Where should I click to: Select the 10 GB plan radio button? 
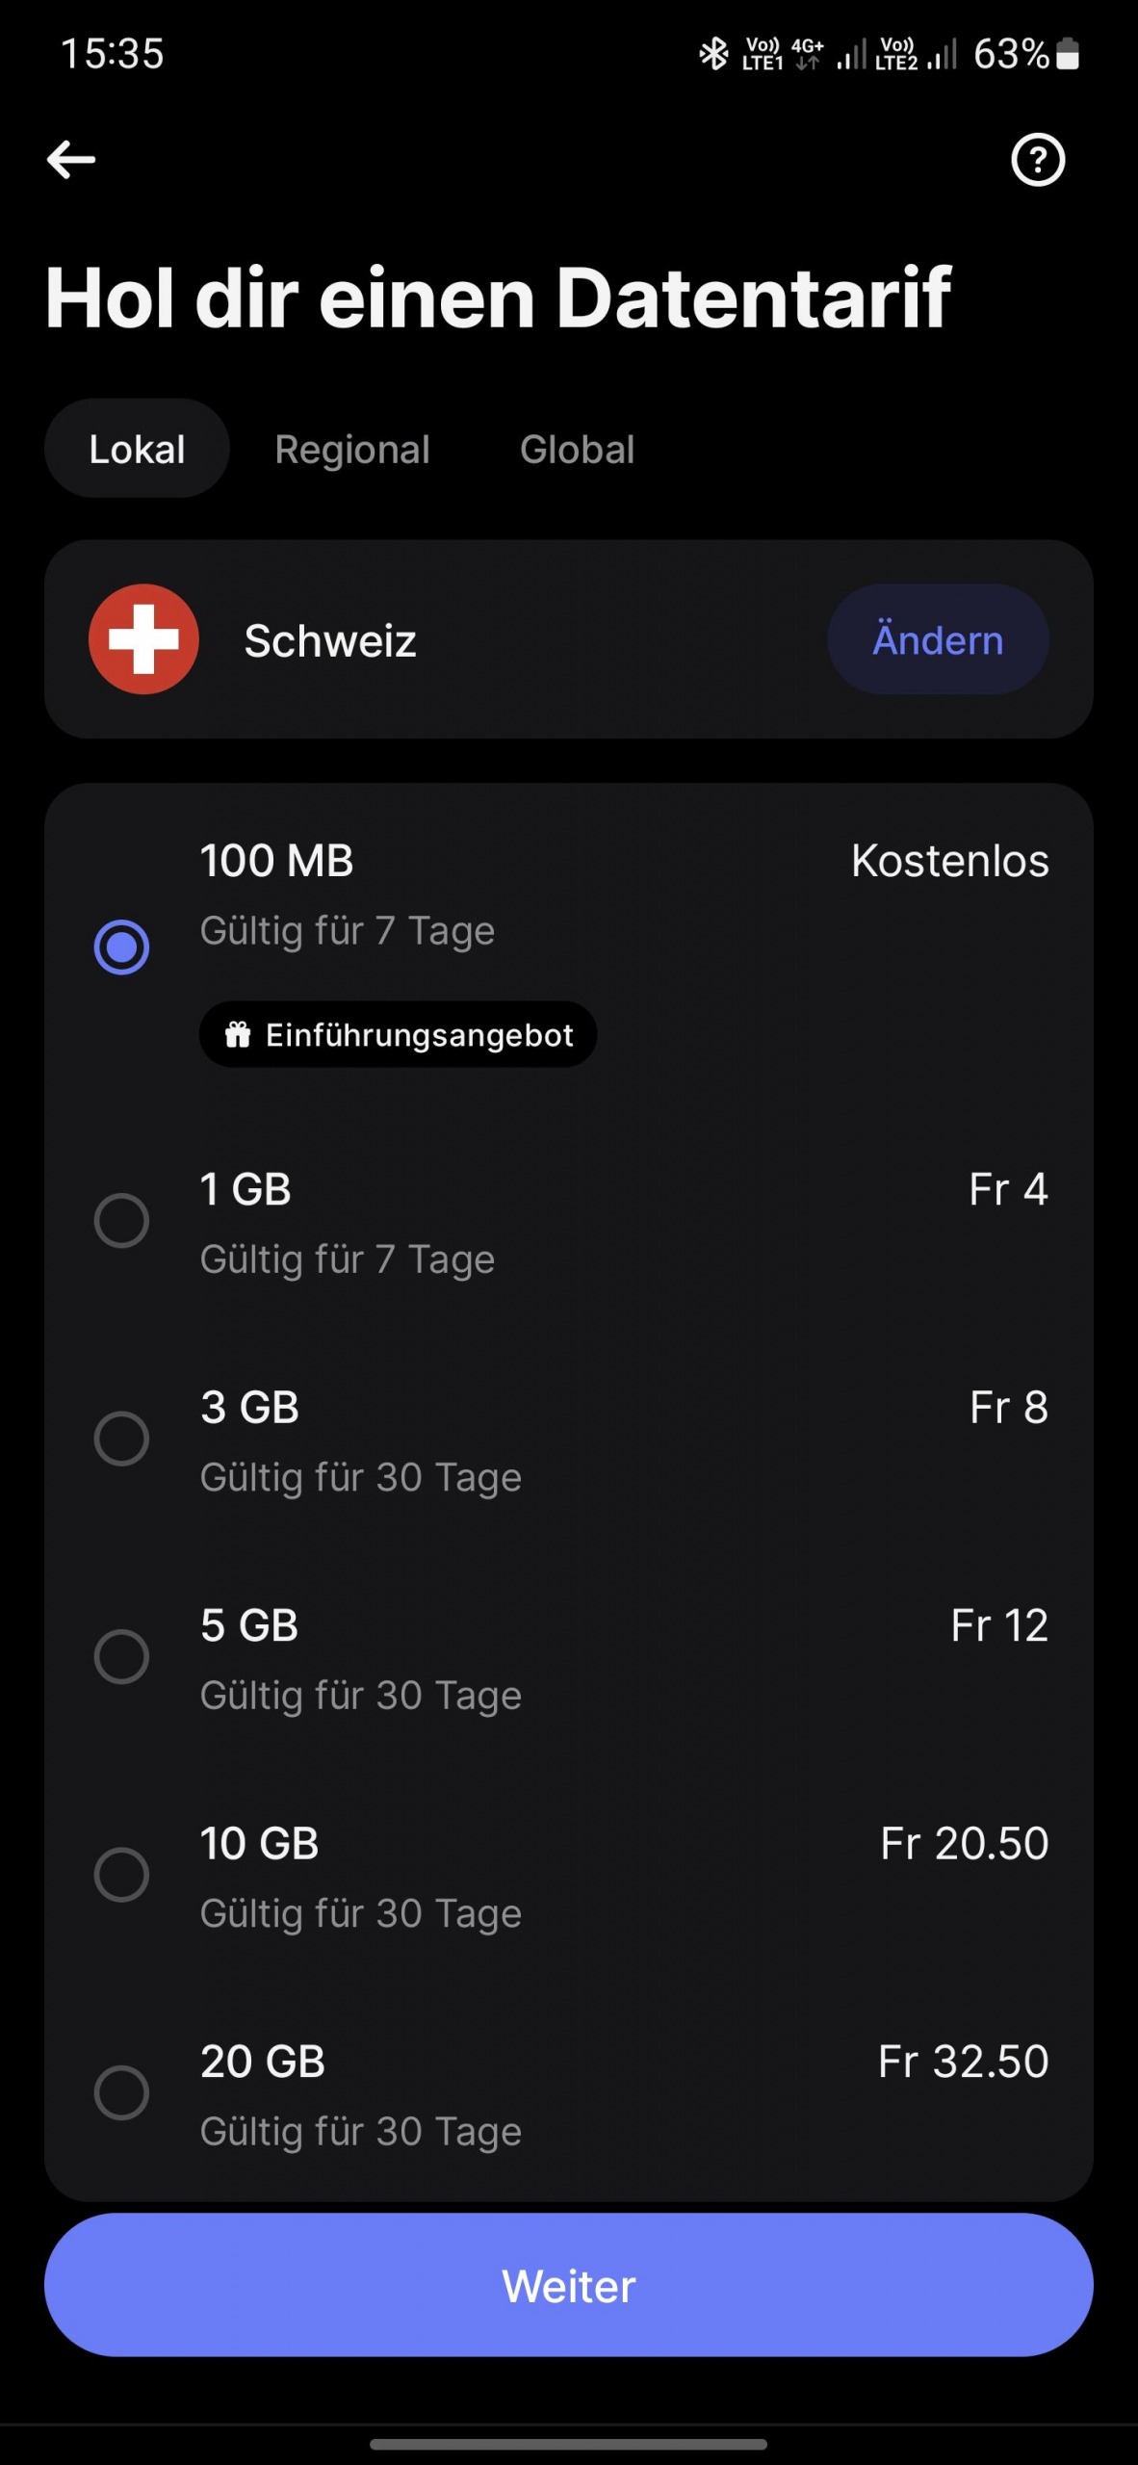(x=121, y=1874)
